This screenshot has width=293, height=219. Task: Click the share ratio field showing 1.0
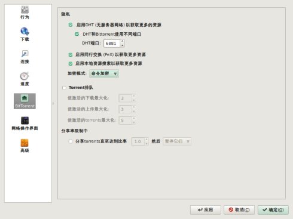[140, 141]
